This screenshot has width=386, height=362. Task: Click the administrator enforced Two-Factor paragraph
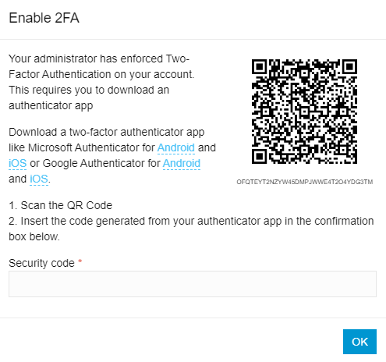click(x=101, y=82)
